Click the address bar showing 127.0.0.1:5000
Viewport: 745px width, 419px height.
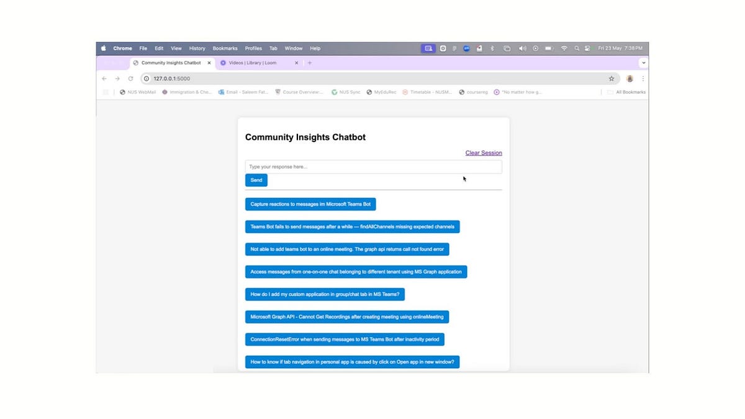point(379,79)
